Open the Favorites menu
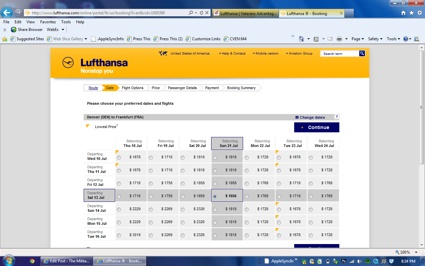425x266 pixels. click(48, 22)
